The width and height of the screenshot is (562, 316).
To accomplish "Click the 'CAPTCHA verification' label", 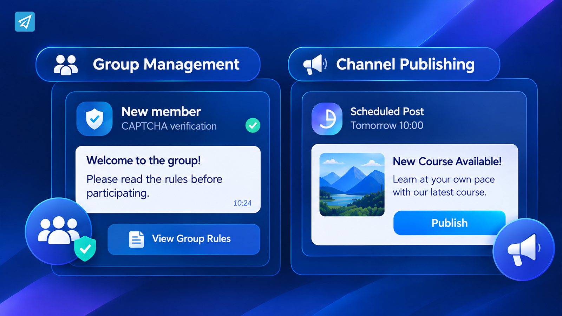I will (169, 126).
